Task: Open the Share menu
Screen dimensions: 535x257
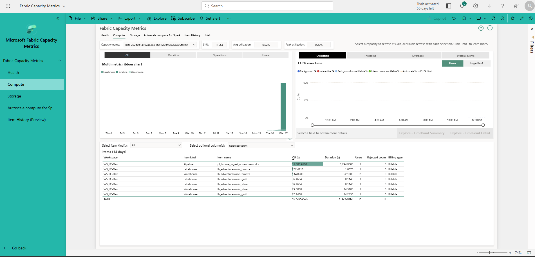Action: click(102, 18)
